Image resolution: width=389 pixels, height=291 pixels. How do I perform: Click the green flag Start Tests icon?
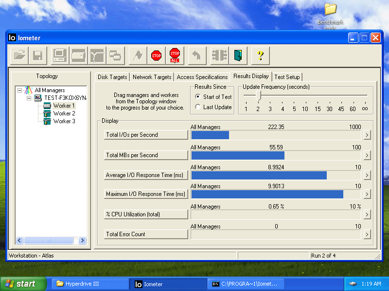click(x=138, y=55)
